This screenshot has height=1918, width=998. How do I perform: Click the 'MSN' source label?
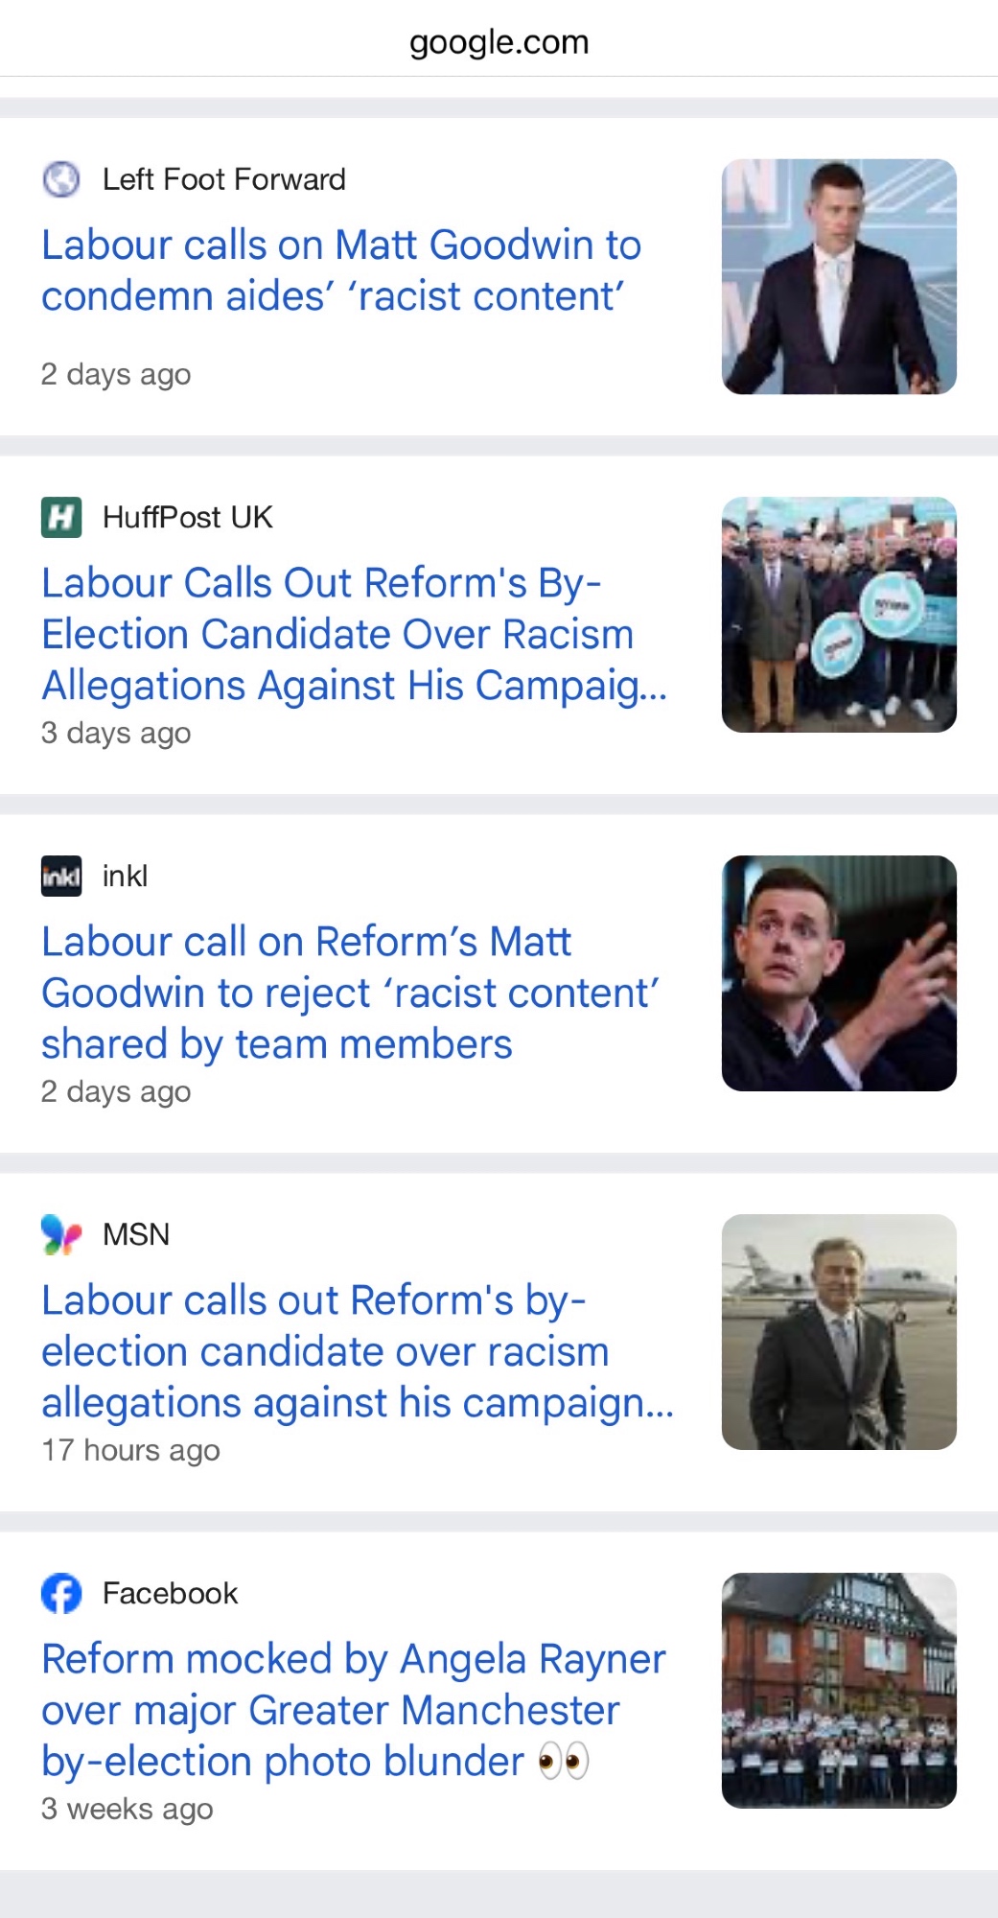coord(136,1234)
